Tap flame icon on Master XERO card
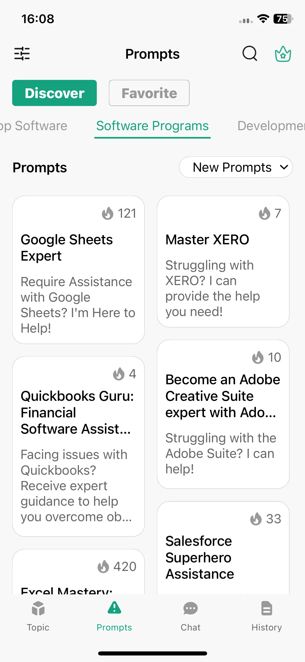The width and height of the screenshot is (305, 662). pos(265,213)
